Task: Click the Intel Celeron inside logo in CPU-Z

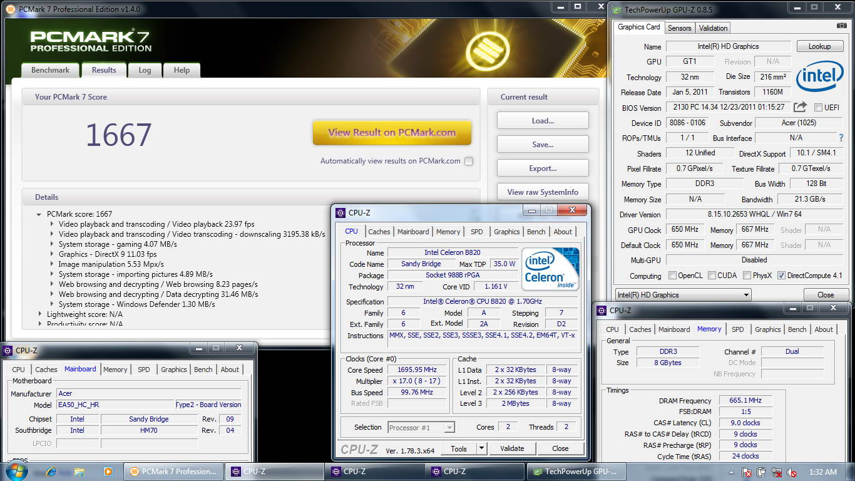Action: [x=551, y=269]
